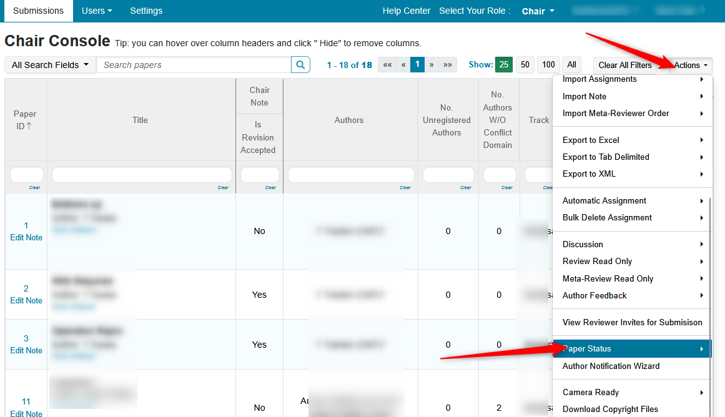Viewport: 725px width, 417px height.
Task: Expand Camera Ready submenu arrow
Action: pyautogui.click(x=702, y=393)
